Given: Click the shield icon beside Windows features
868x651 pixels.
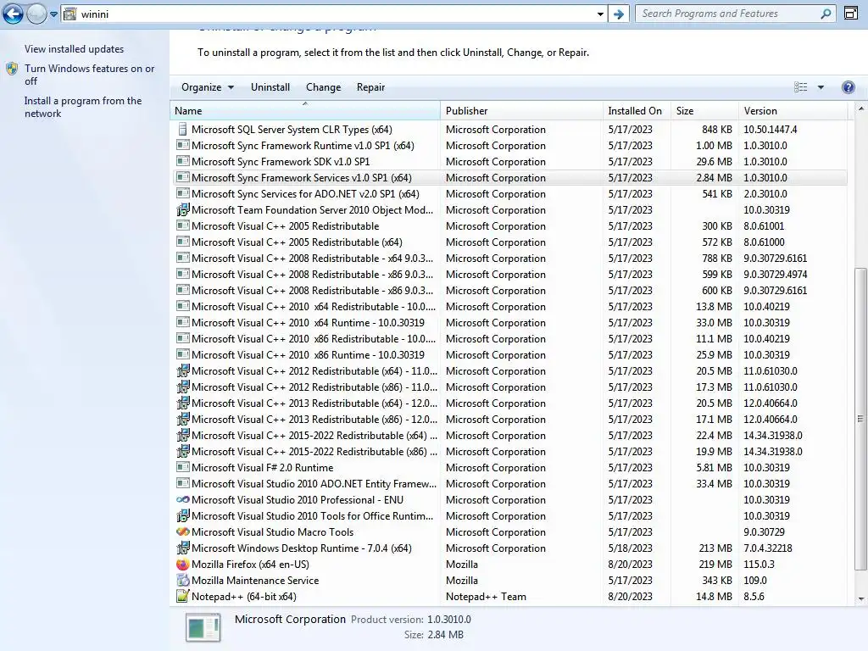Looking at the screenshot, I should click(x=12, y=70).
